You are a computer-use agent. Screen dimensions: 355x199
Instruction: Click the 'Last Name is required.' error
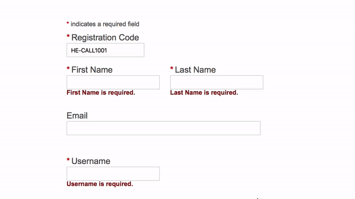[x=204, y=93]
